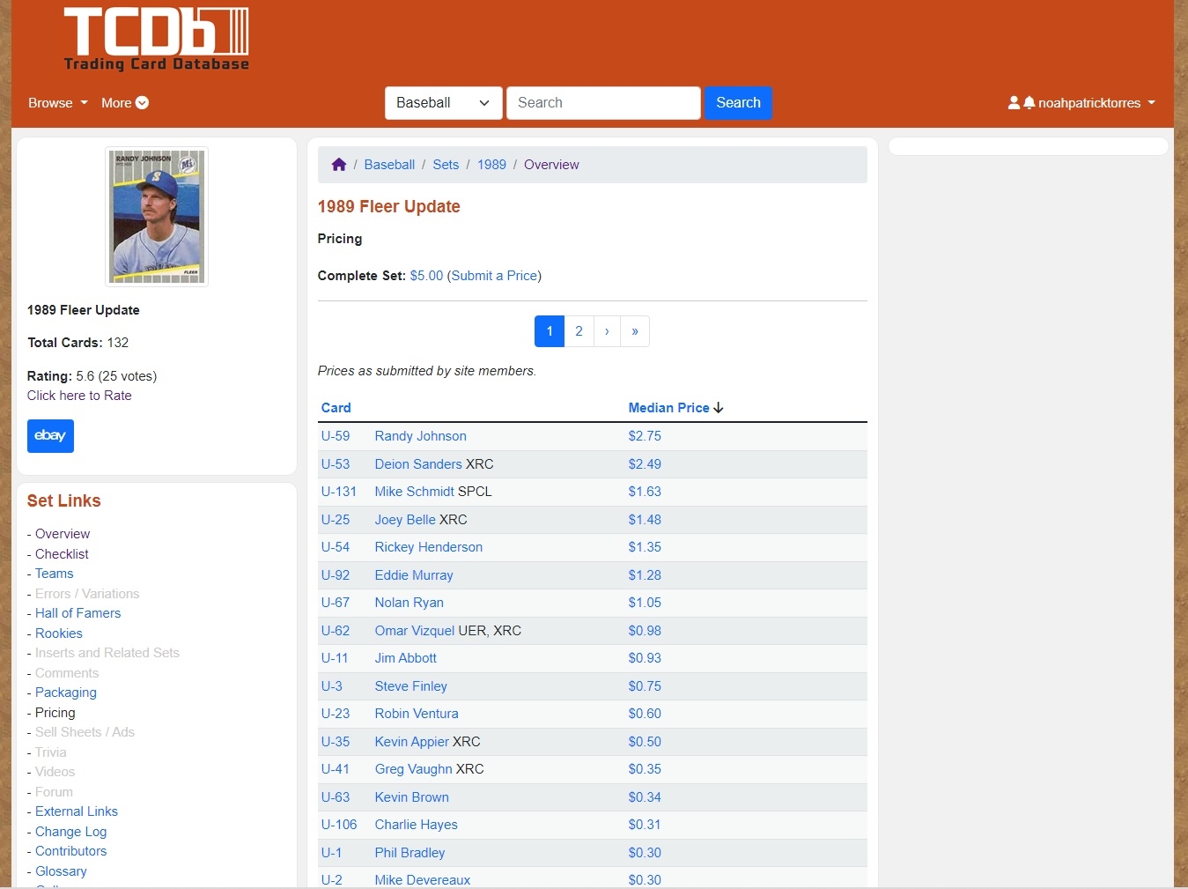
Task: Open the Nolan Ryan card link
Action: click(410, 603)
